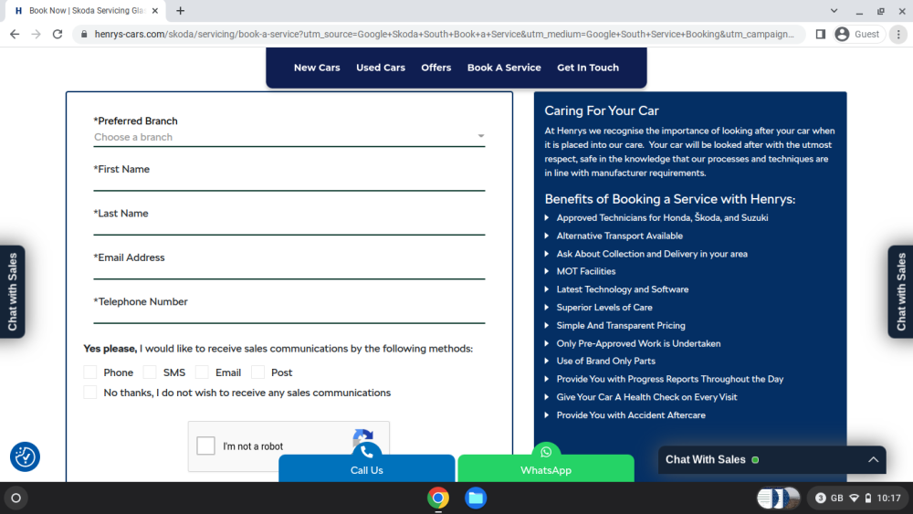
Task: Click the Caring For Your Car heading
Action: pos(602,110)
